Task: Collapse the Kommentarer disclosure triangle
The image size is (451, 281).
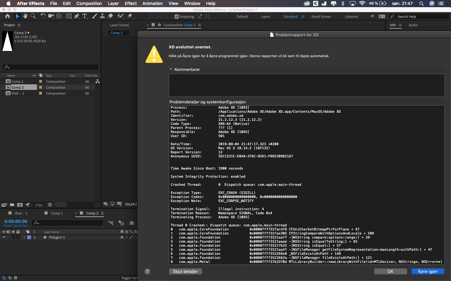Action: coord(171,69)
